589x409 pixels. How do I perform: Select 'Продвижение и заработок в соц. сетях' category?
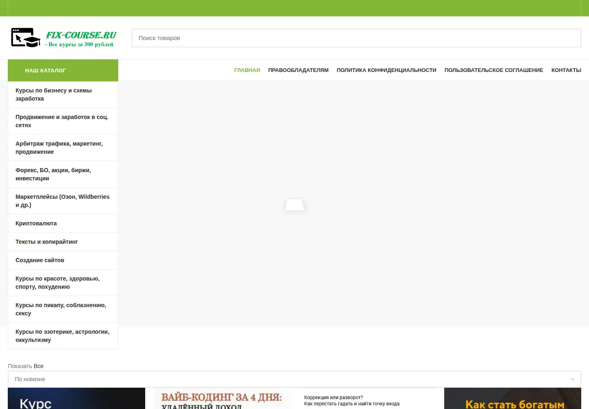(63, 121)
